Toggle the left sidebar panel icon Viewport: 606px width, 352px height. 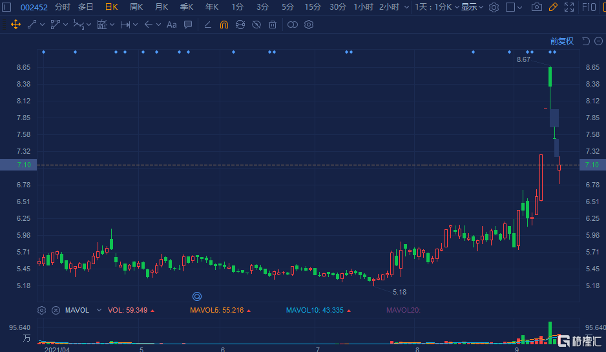[x=6, y=7]
